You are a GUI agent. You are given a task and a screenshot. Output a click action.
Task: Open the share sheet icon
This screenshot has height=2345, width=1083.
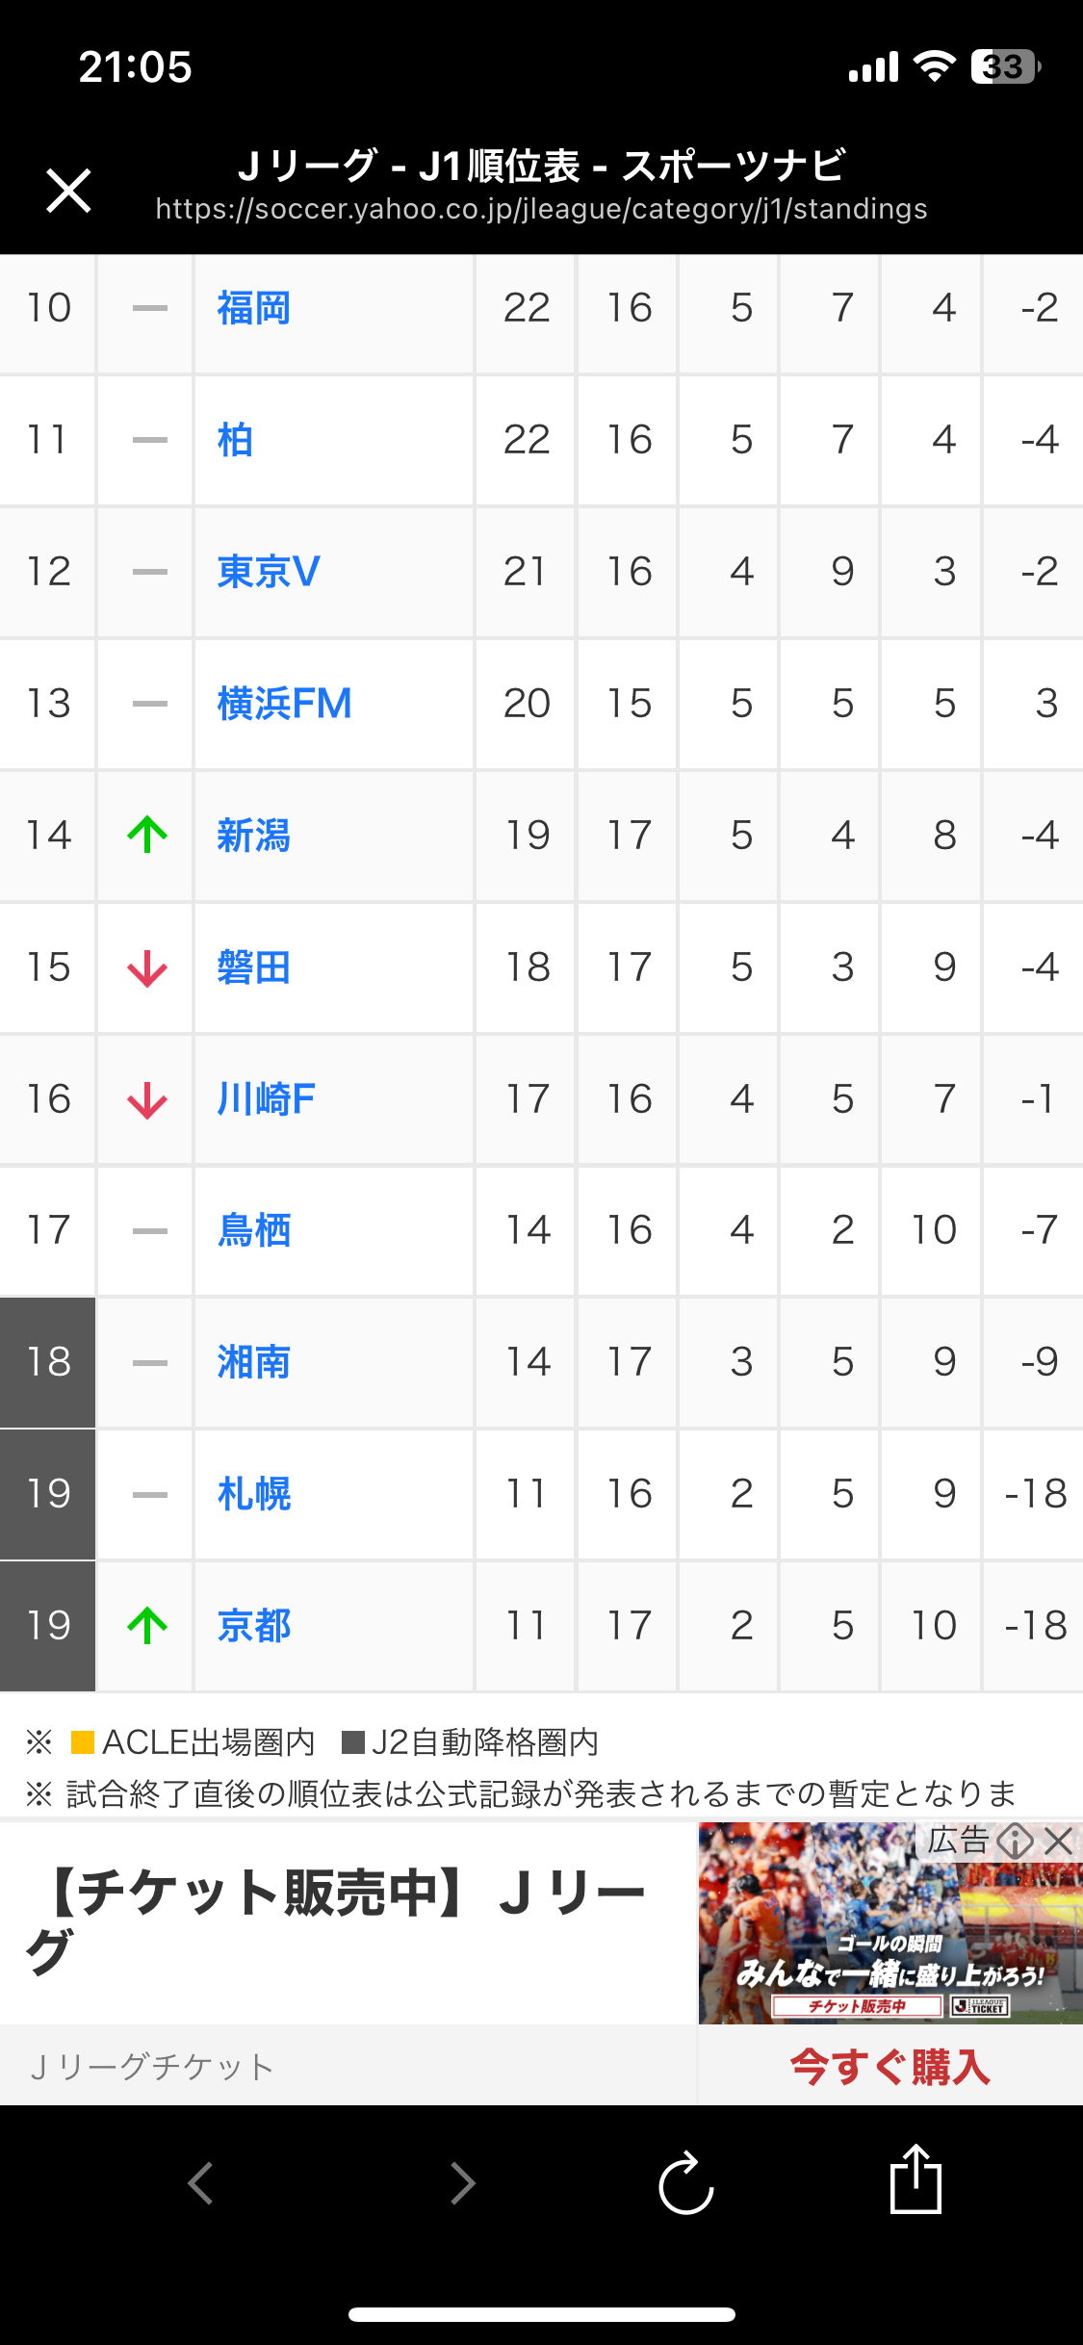[915, 2179]
